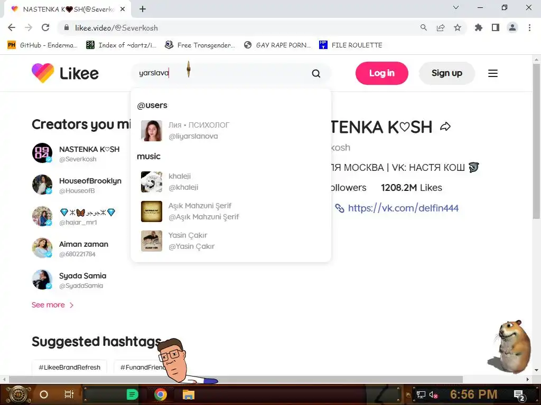The image size is (541, 405).
Task: Click the link icon beside vk.com URL
Action: pos(340,208)
